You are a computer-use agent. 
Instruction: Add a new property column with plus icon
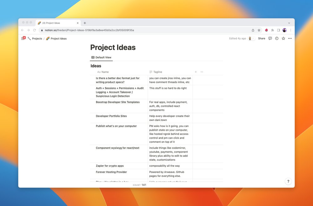click(196, 72)
